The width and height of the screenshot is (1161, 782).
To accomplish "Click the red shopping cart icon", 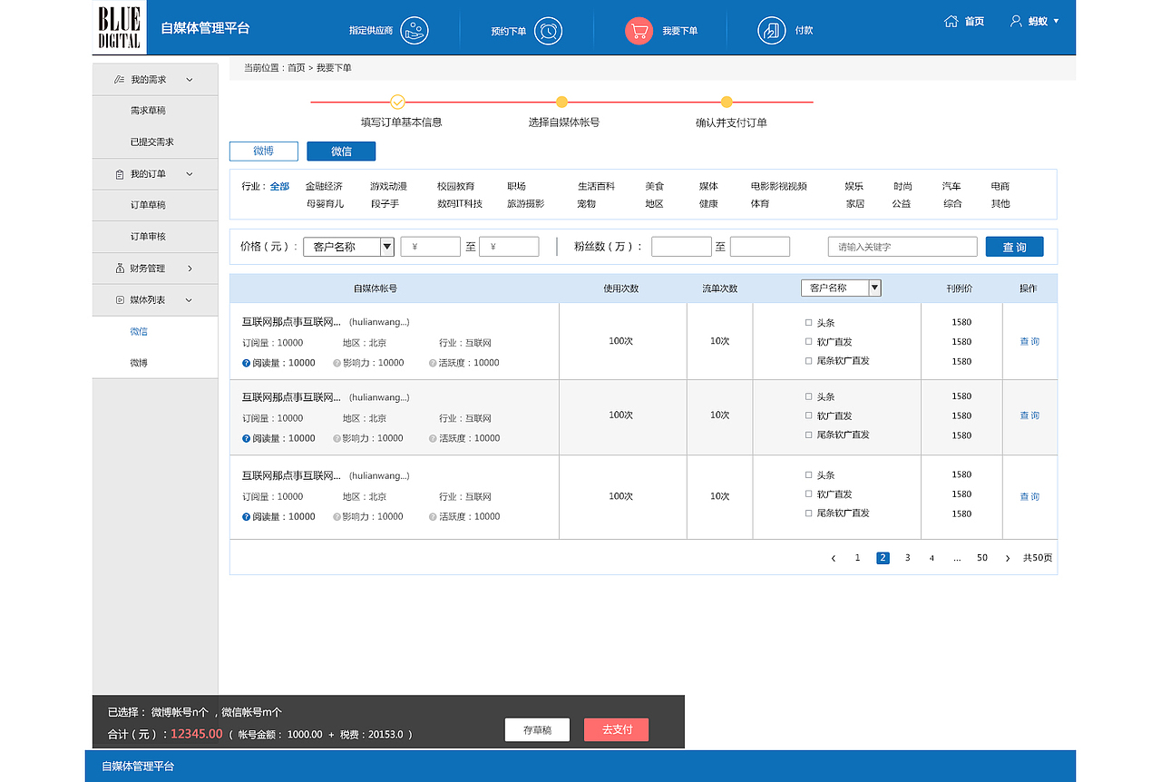I will coord(639,31).
